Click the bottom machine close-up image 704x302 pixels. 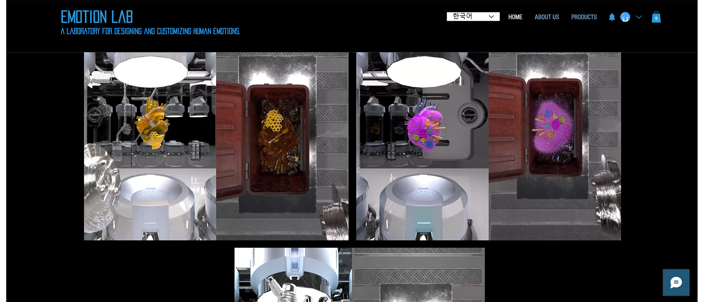click(293, 275)
